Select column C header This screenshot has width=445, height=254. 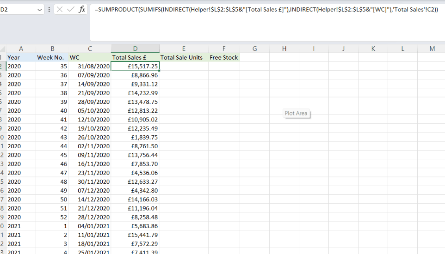(90, 48)
